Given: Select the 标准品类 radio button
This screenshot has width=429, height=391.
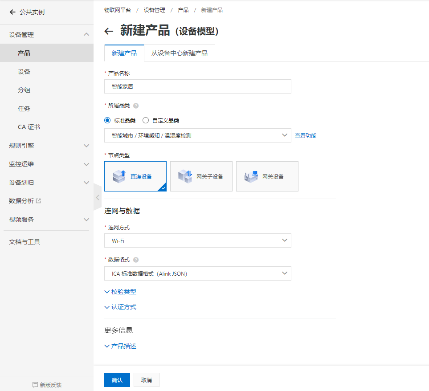Looking at the screenshot, I should pyautogui.click(x=106, y=120).
